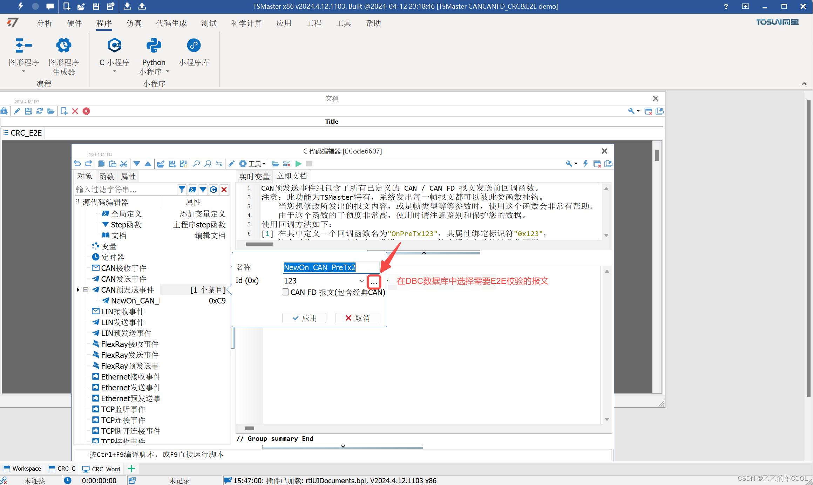Switch to the Workspace bottom tab
The image size is (813, 485).
[22, 469]
